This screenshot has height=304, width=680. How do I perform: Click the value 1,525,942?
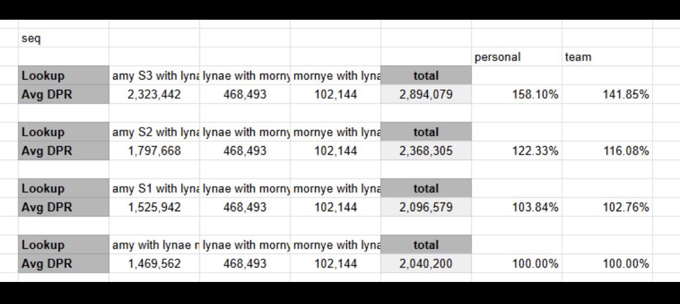coord(155,207)
